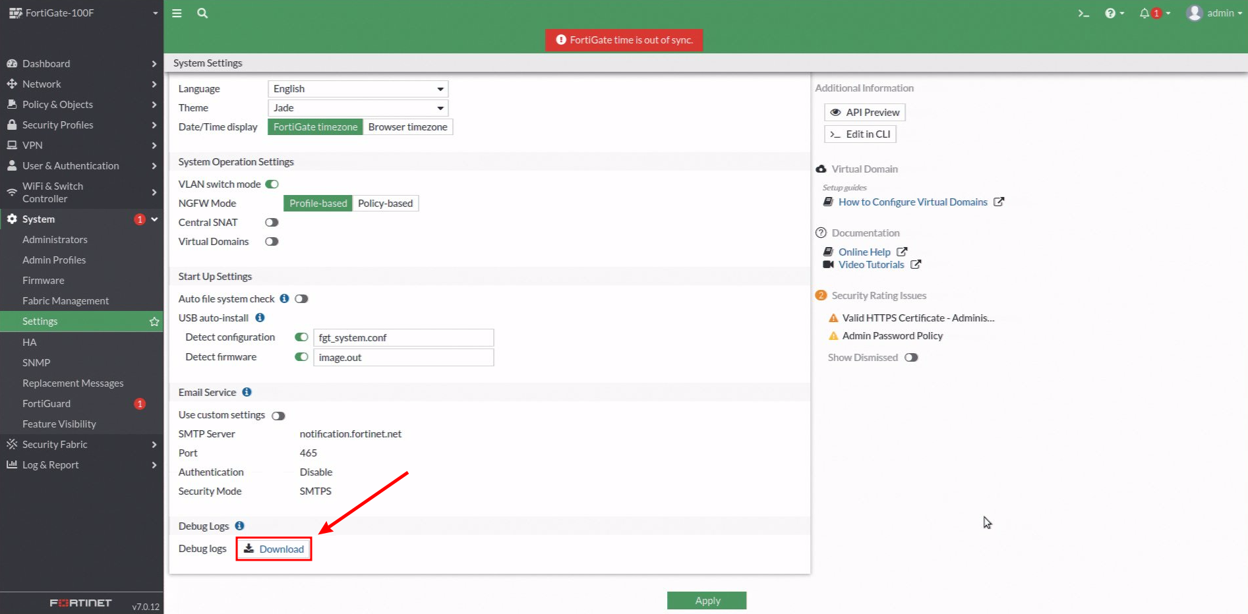Image resolution: width=1248 pixels, height=614 pixels.
Task: Open external link icon beside Video Tutorials
Action: point(916,264)
